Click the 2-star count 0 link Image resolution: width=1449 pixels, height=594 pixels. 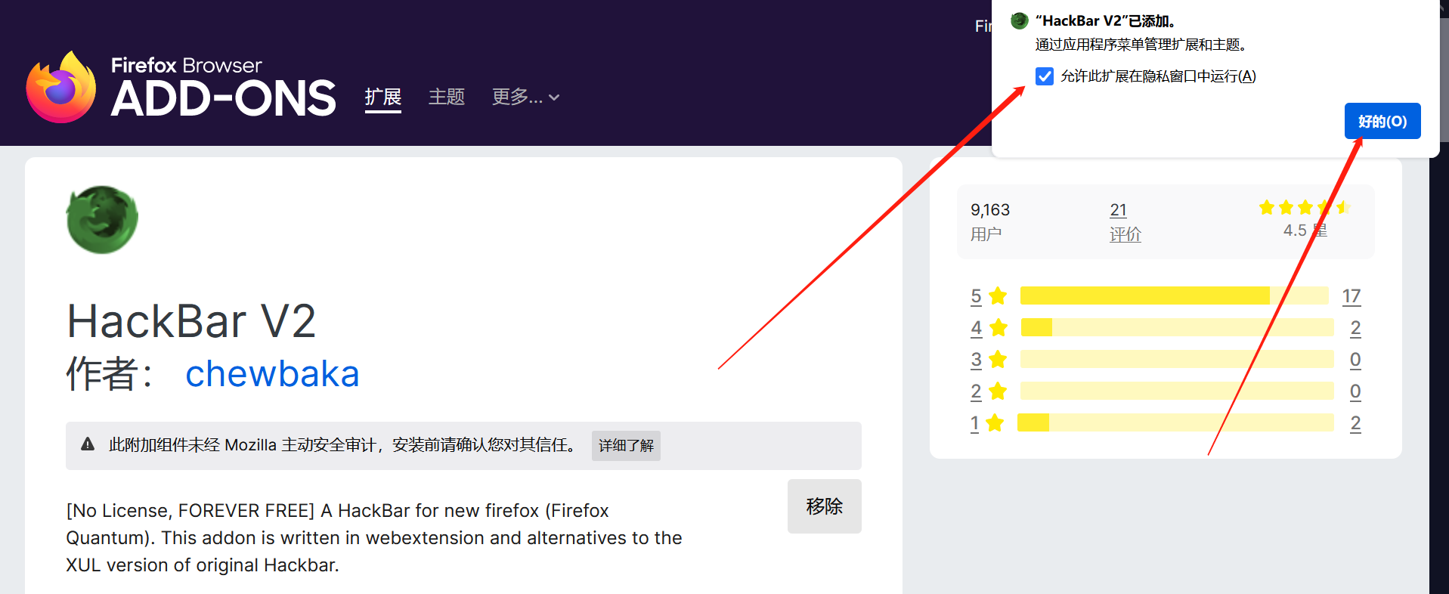pyautogui.click(x=1356, y=391)
